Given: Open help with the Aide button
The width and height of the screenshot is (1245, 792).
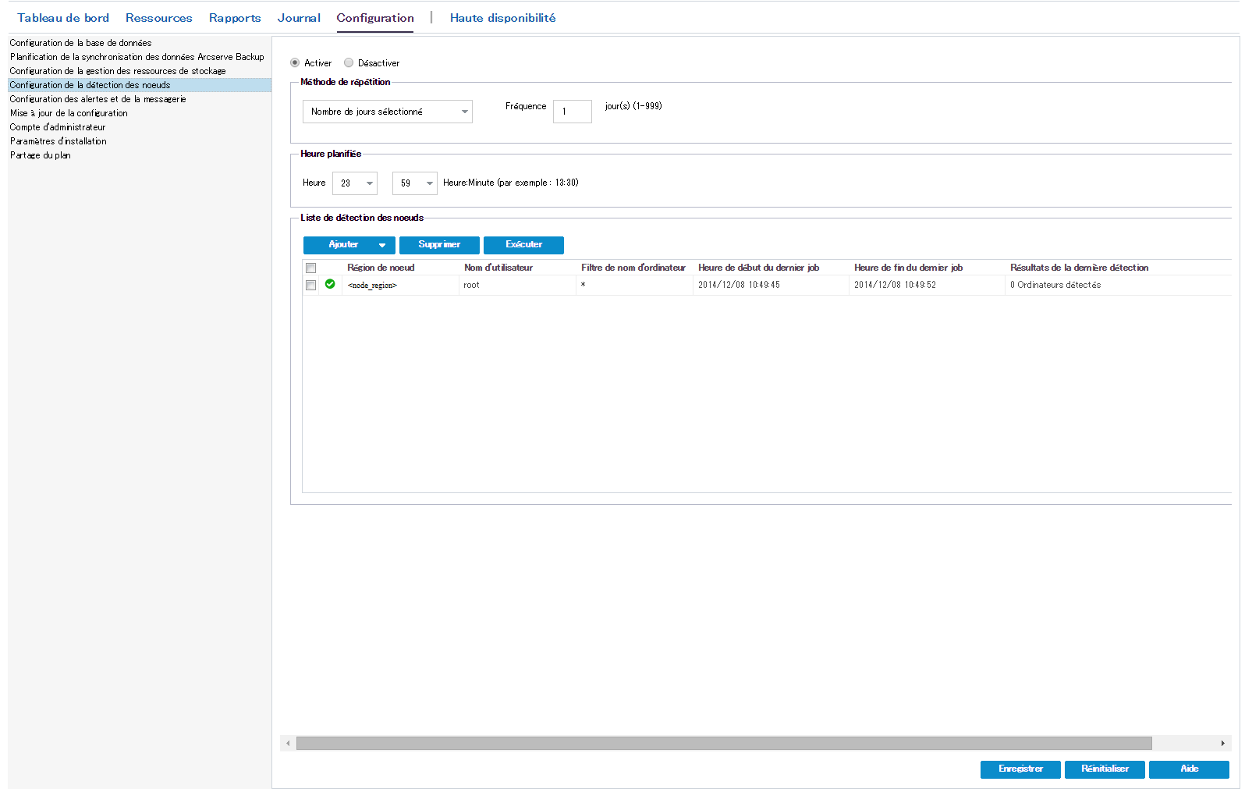Looking at the screenshot, I should [1189, 769].
